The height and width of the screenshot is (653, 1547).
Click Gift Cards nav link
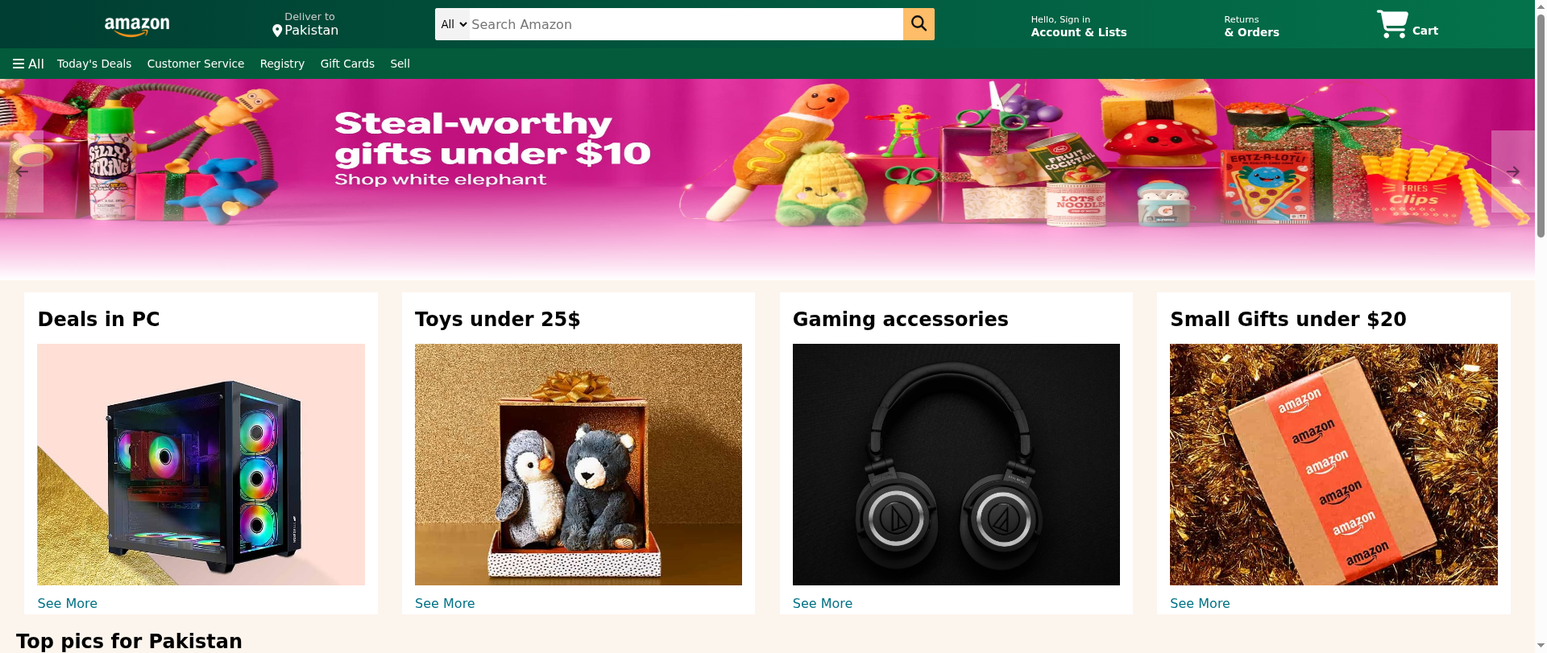pyautogui.click(x=347, y=64)
